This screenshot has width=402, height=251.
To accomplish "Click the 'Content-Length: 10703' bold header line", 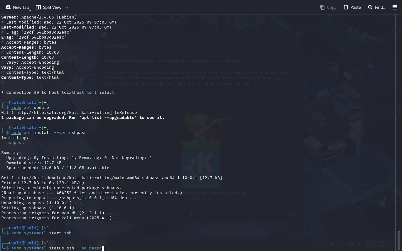I will click(28, 57).
